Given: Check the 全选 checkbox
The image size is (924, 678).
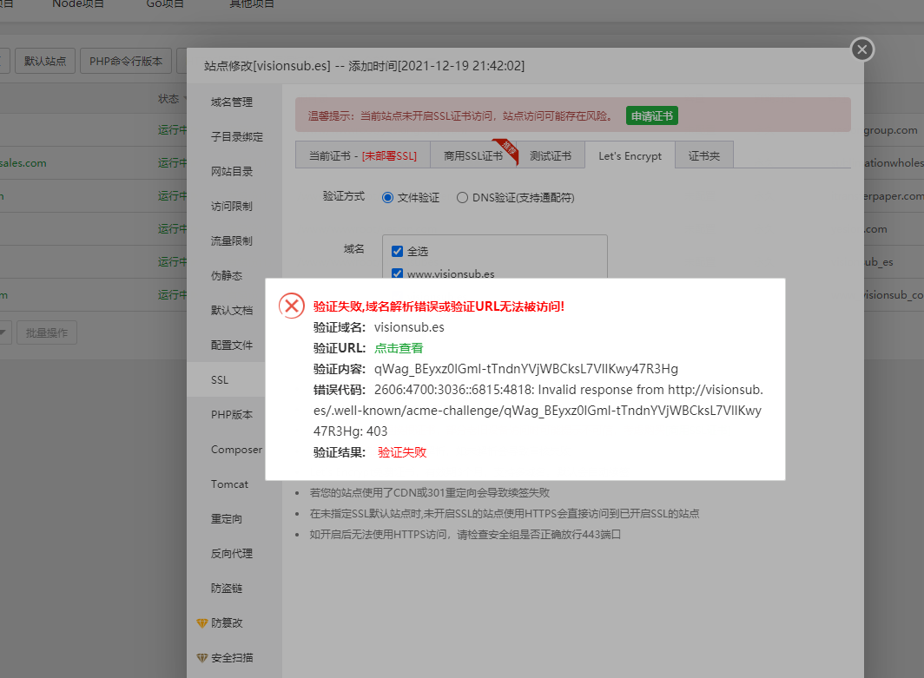Looking at the screenshot, I should coord(397,251).
